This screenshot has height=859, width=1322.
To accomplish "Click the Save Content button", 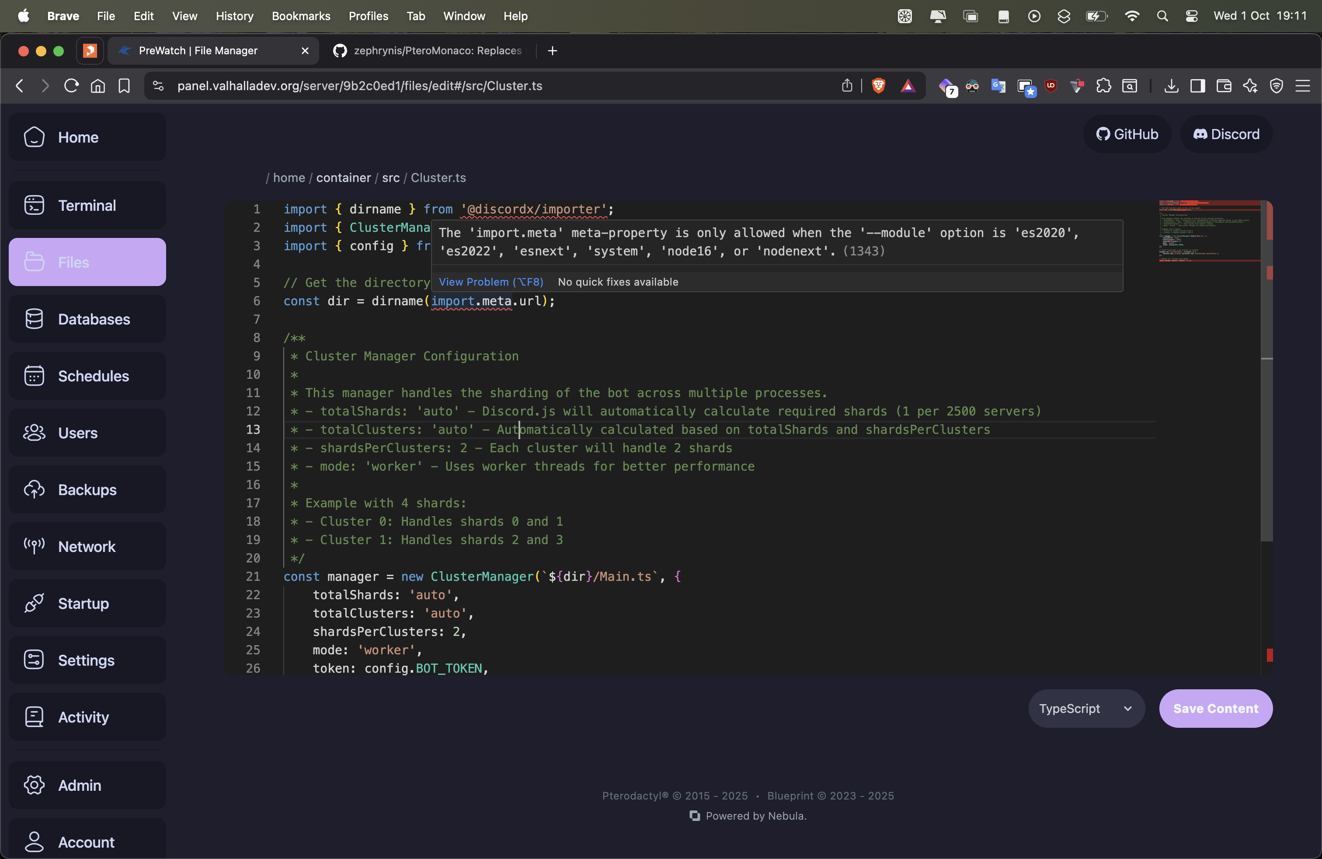I will pos(1215,709).
